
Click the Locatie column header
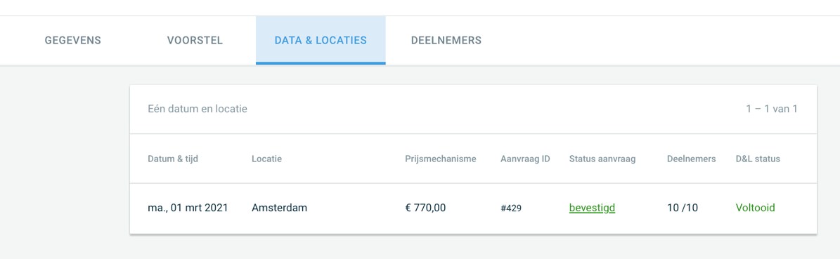[x=267, y=159]
